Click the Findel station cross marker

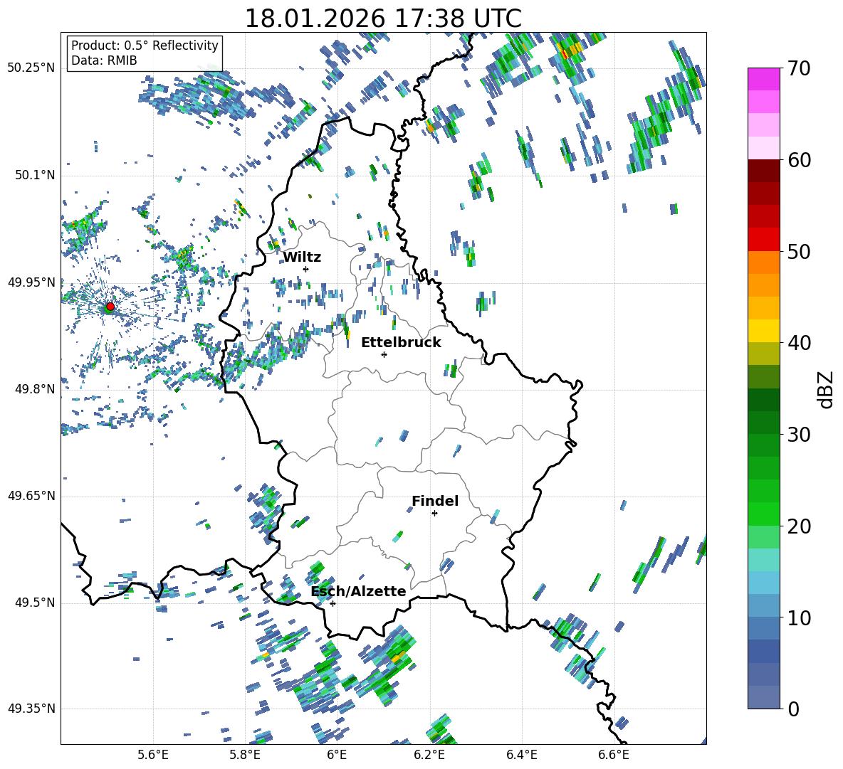tap(434, 514)
